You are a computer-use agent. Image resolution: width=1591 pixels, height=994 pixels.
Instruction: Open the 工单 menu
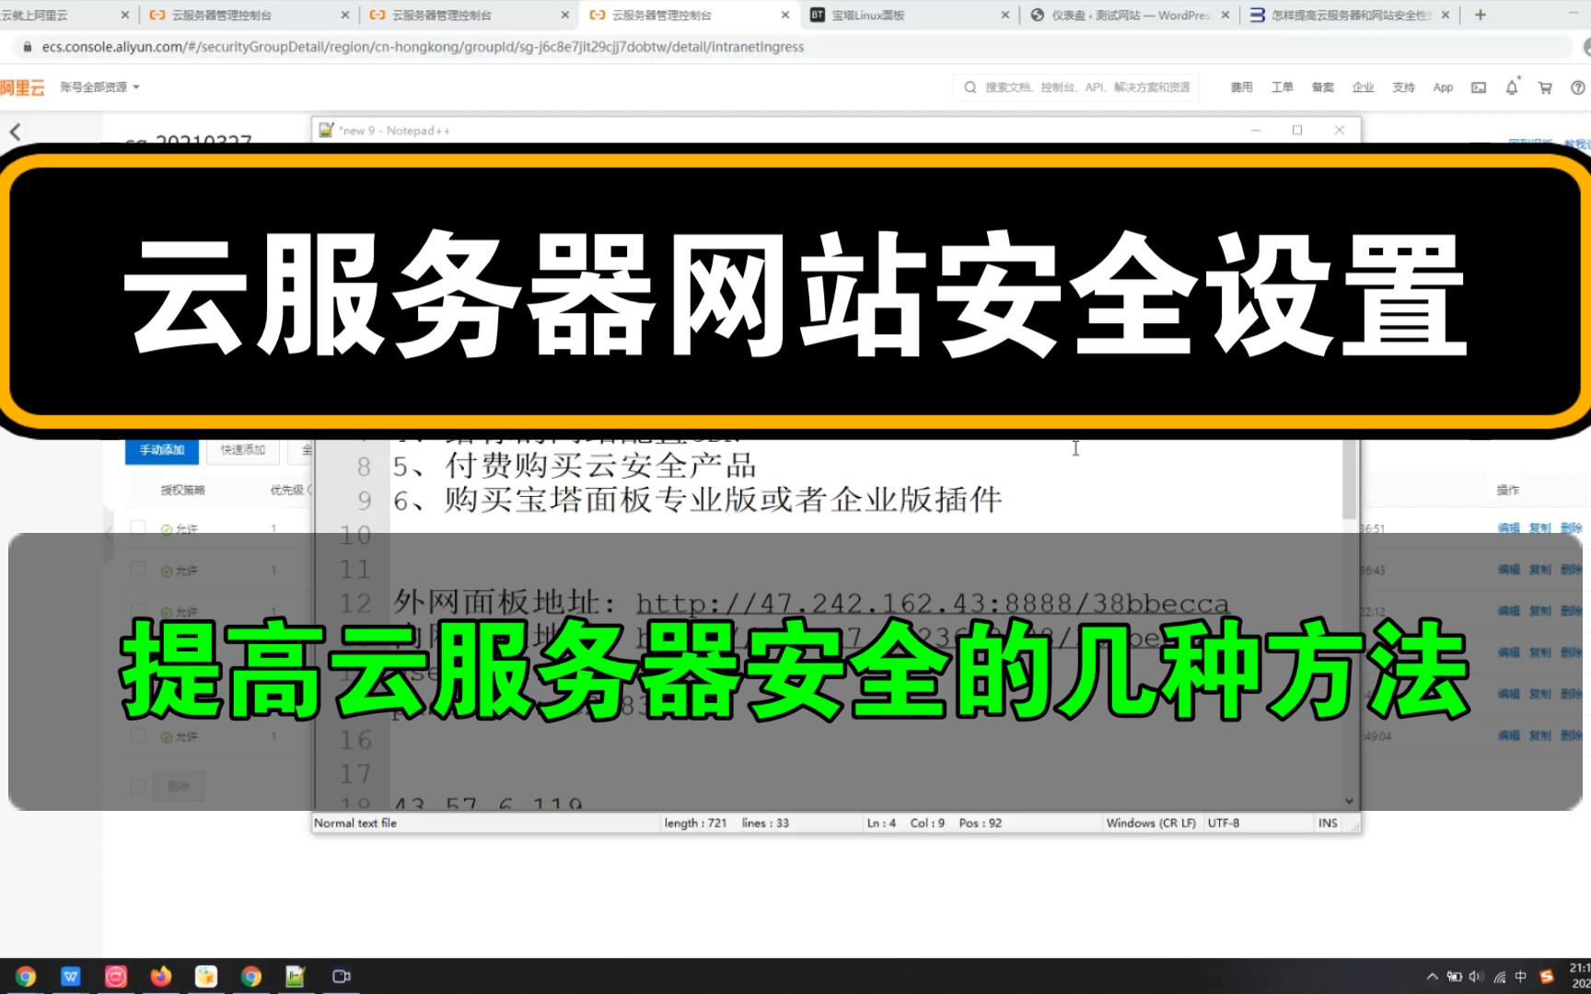coord(1282,87)
